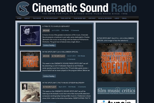Open 0 Comments link
The width and height of the screenshot is (154, 103).
click(x=75, y=30)
